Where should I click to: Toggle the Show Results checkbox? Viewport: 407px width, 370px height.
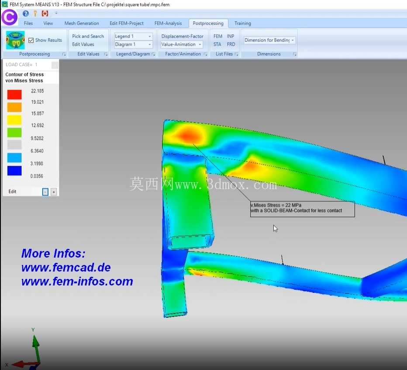click(31, 41)
